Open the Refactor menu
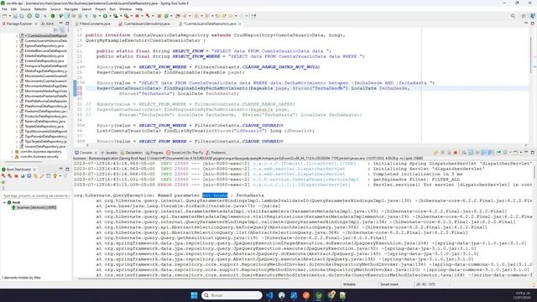 pos(40,9)
